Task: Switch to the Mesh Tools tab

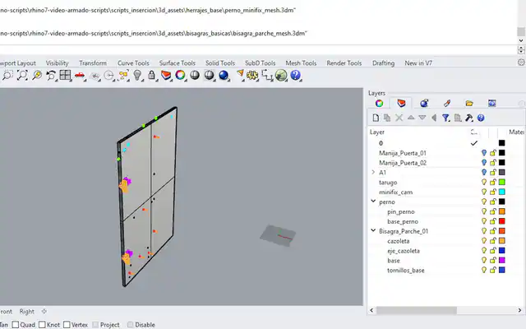Action: click(x=301, y=63)
